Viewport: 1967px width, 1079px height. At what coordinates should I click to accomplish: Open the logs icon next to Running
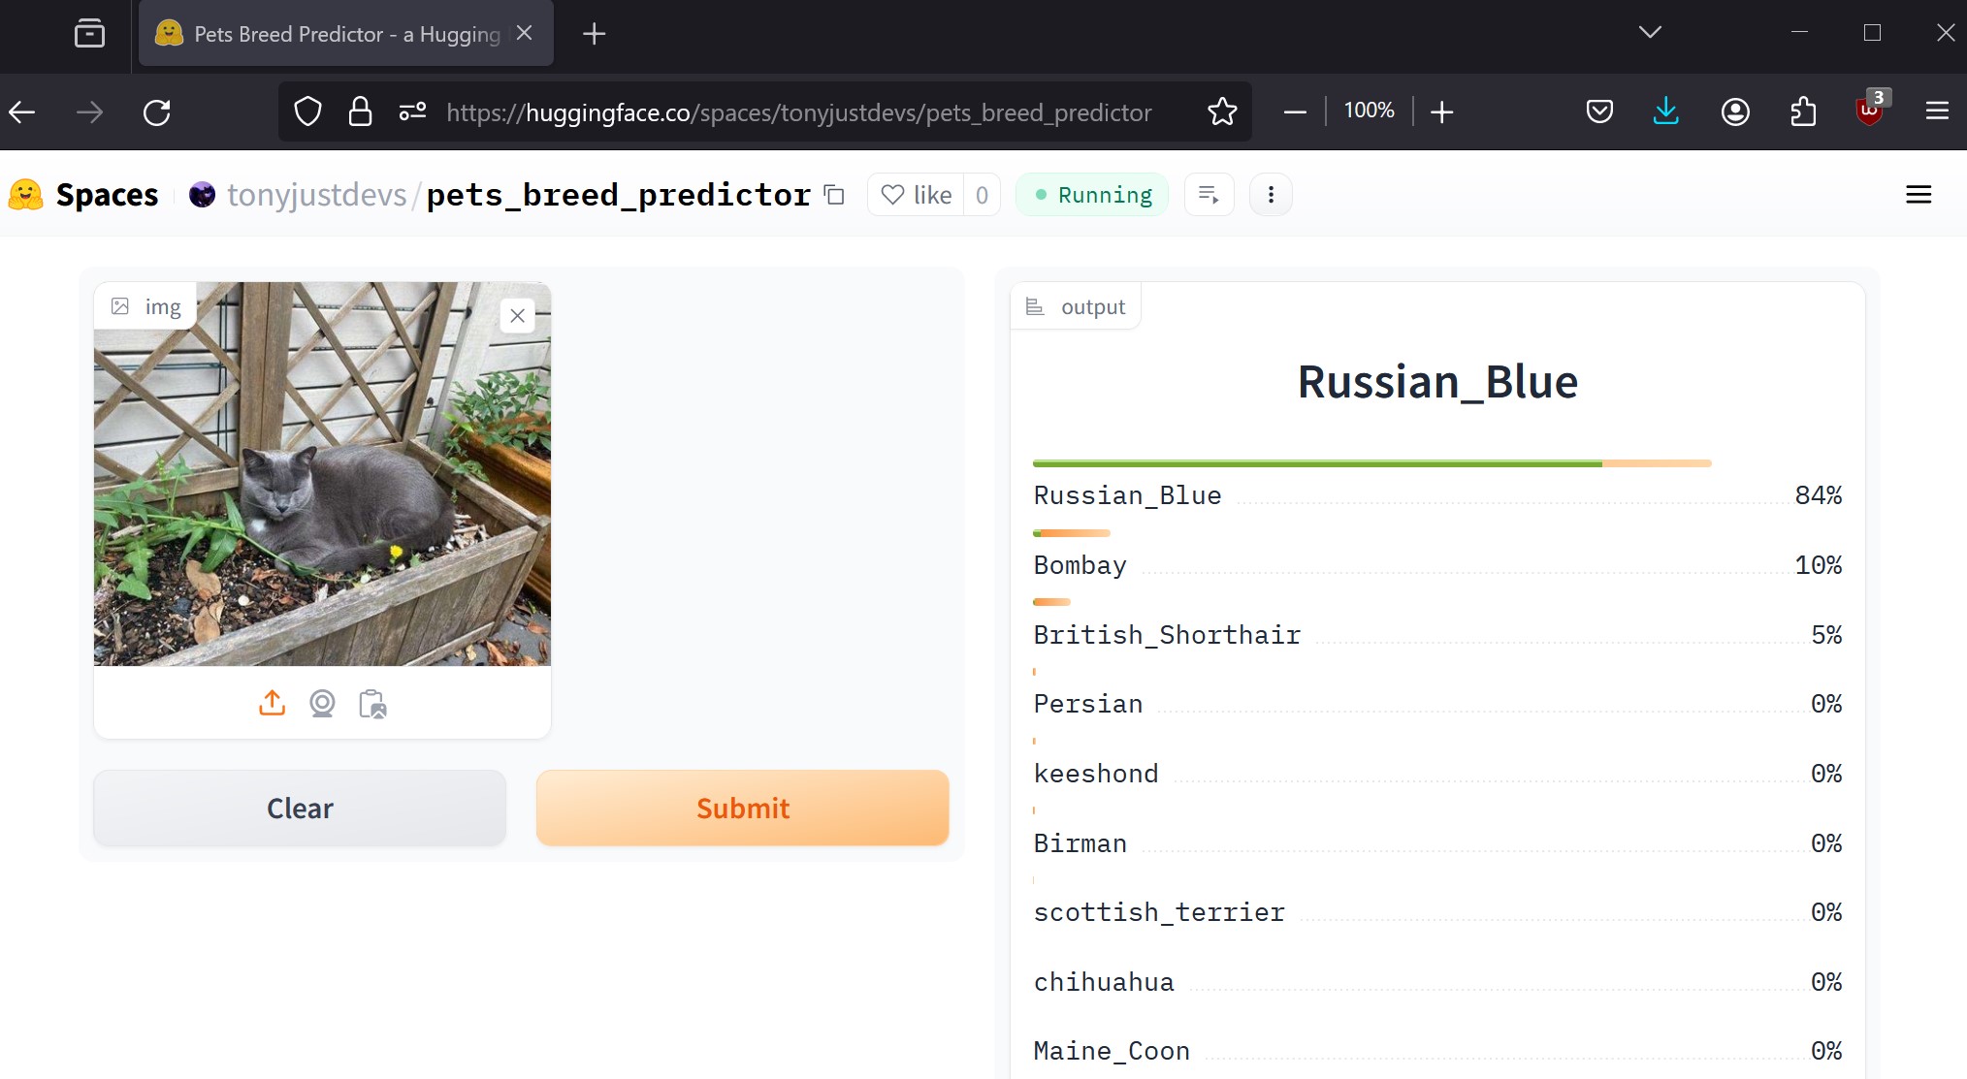pyautogui.click(x=1209, y=195)
